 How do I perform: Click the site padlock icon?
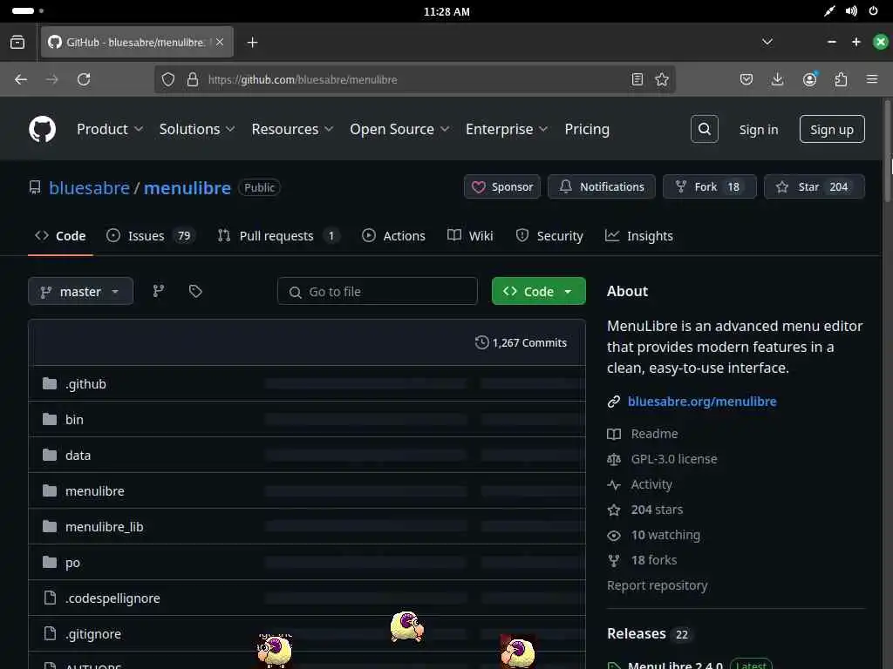tap(193, 79)
